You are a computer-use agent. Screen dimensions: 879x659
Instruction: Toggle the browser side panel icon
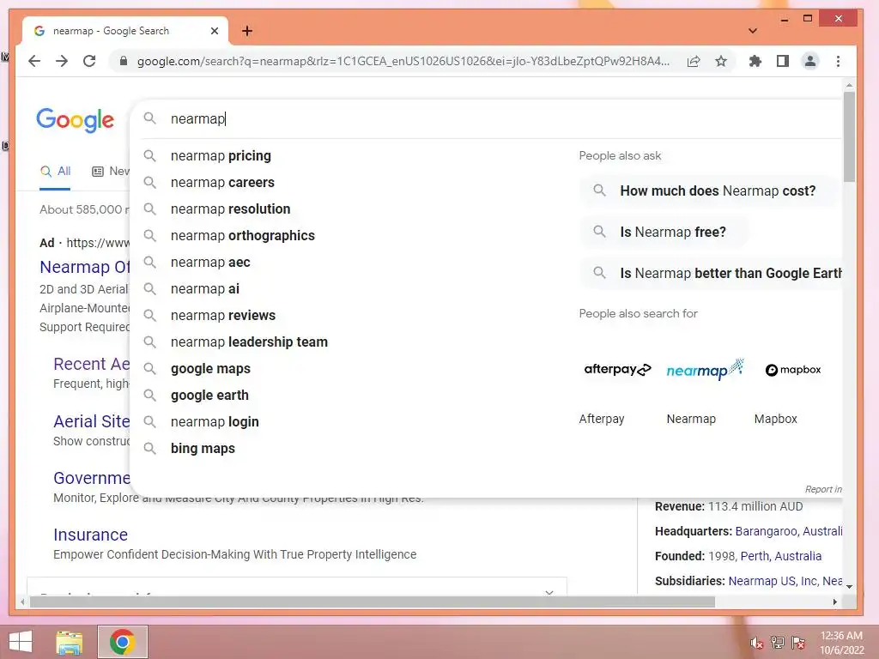point(783,61)
